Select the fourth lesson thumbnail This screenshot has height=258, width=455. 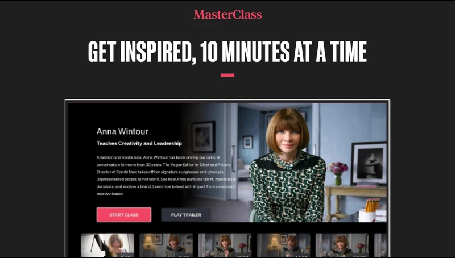click(283, 245)
